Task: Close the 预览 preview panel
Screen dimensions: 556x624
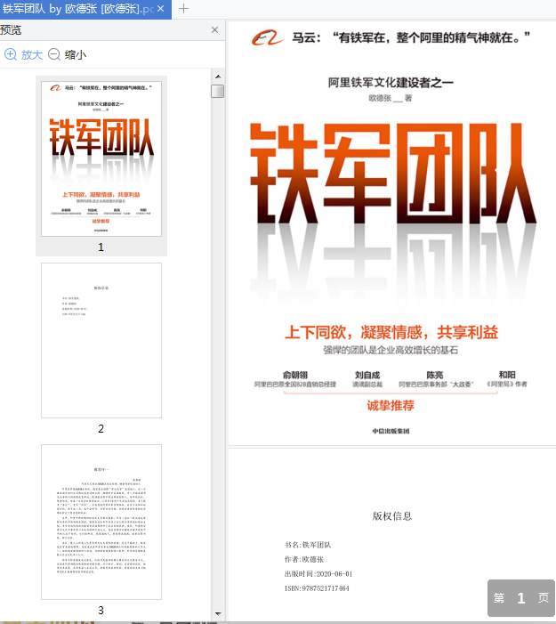Action: pyautogui.click(x=214, y=30)
